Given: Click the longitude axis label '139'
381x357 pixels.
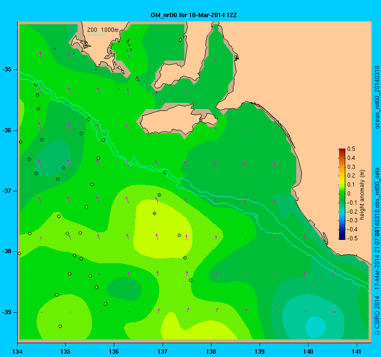Looking at the screenshot, I should pos(260,351).
